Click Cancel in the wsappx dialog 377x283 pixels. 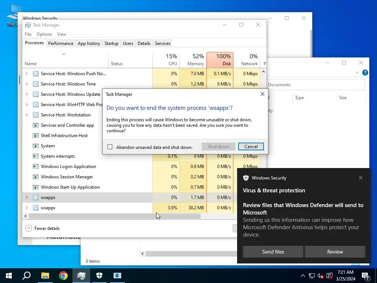[251, 147]
